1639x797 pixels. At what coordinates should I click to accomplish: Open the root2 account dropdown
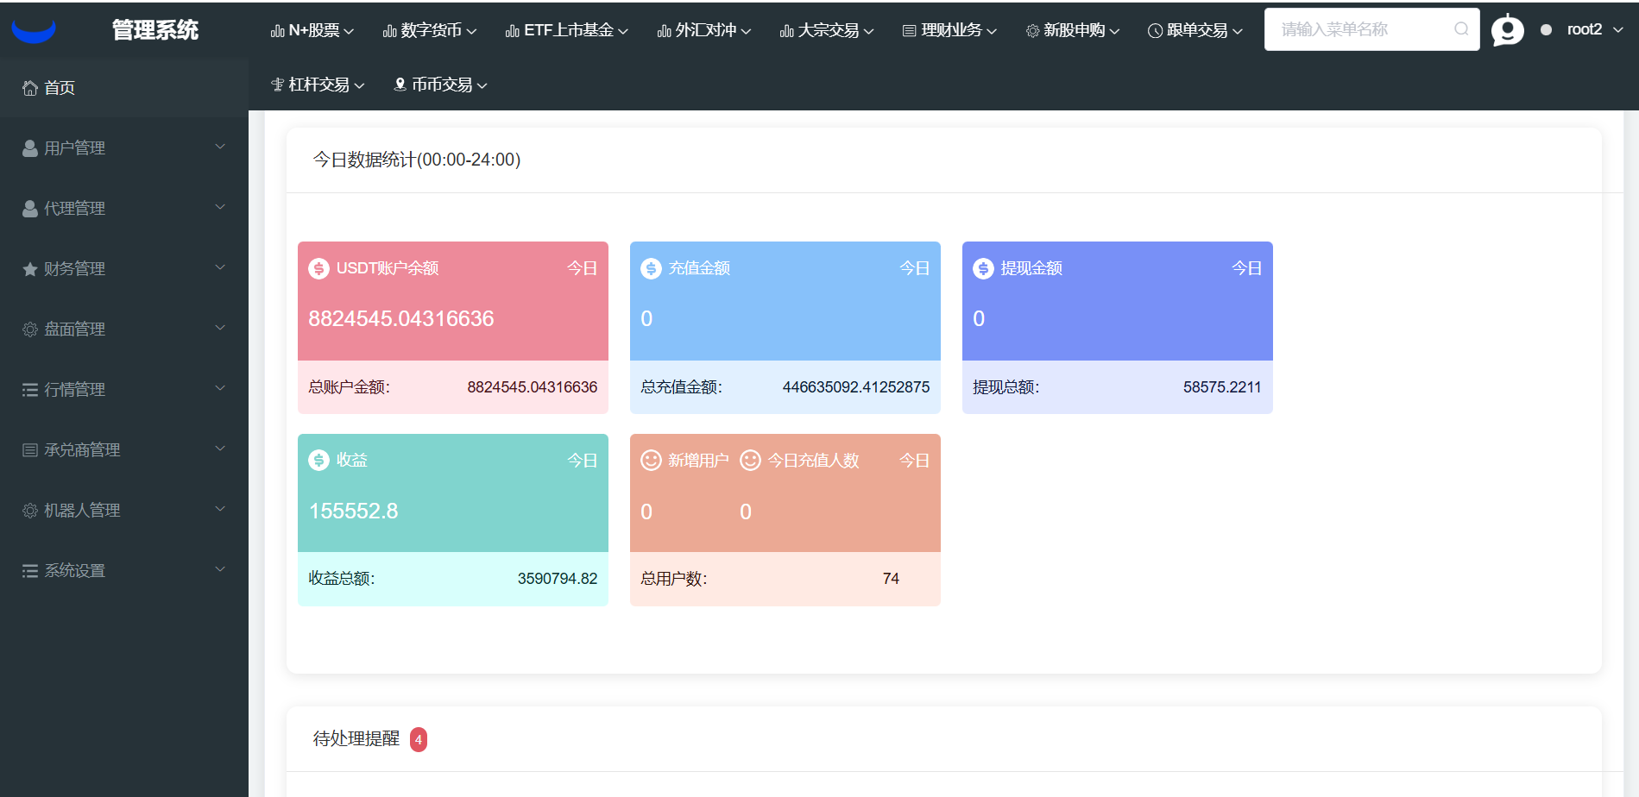(1593, 29)
